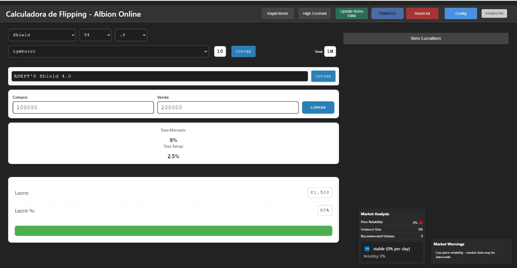This screenshot has width=517, height=268.
Task: Click into the Venda price input field
Action: tap(227, 108)
